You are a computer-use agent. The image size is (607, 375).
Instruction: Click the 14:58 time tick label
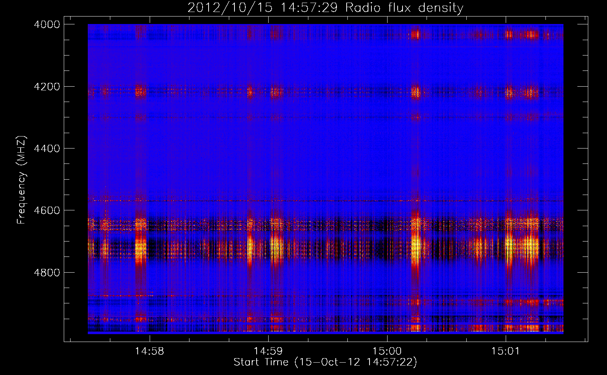click(150, 351)
